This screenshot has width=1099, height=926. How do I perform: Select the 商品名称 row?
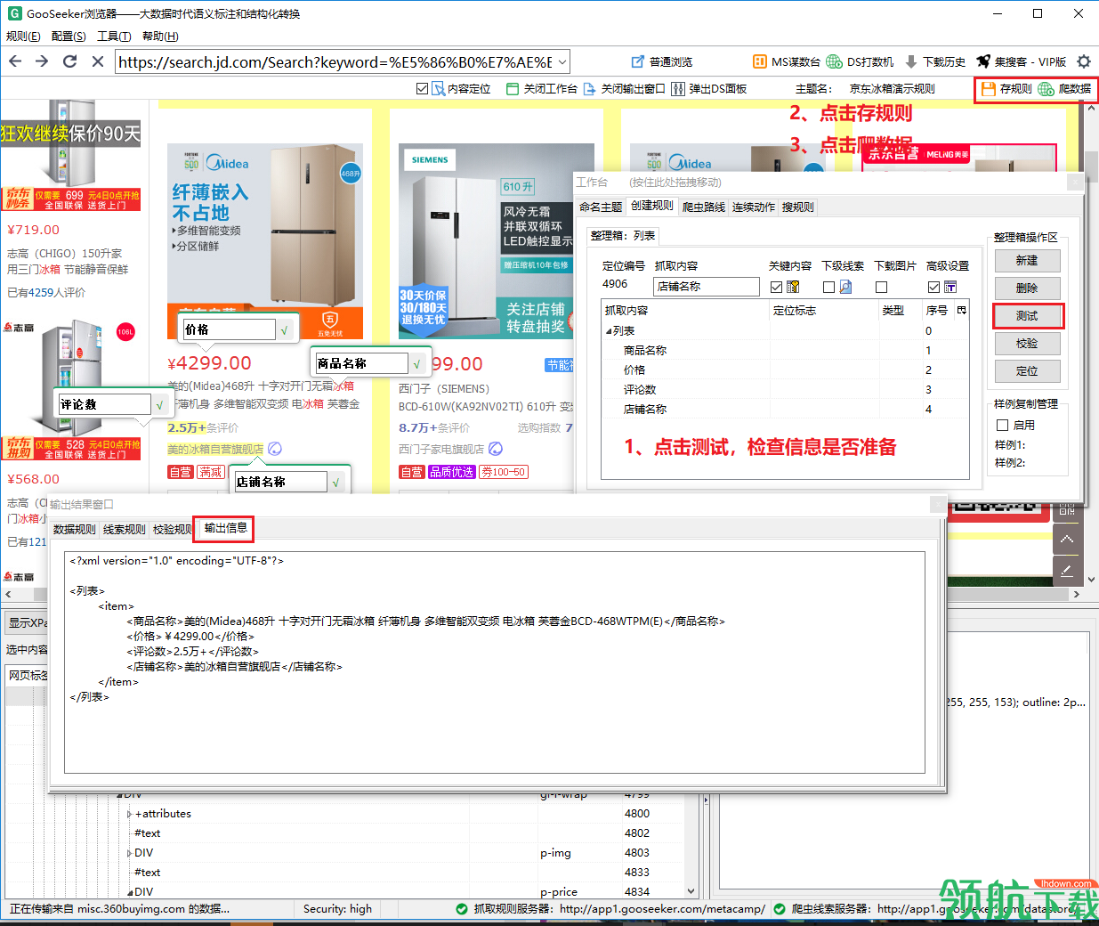785,350
